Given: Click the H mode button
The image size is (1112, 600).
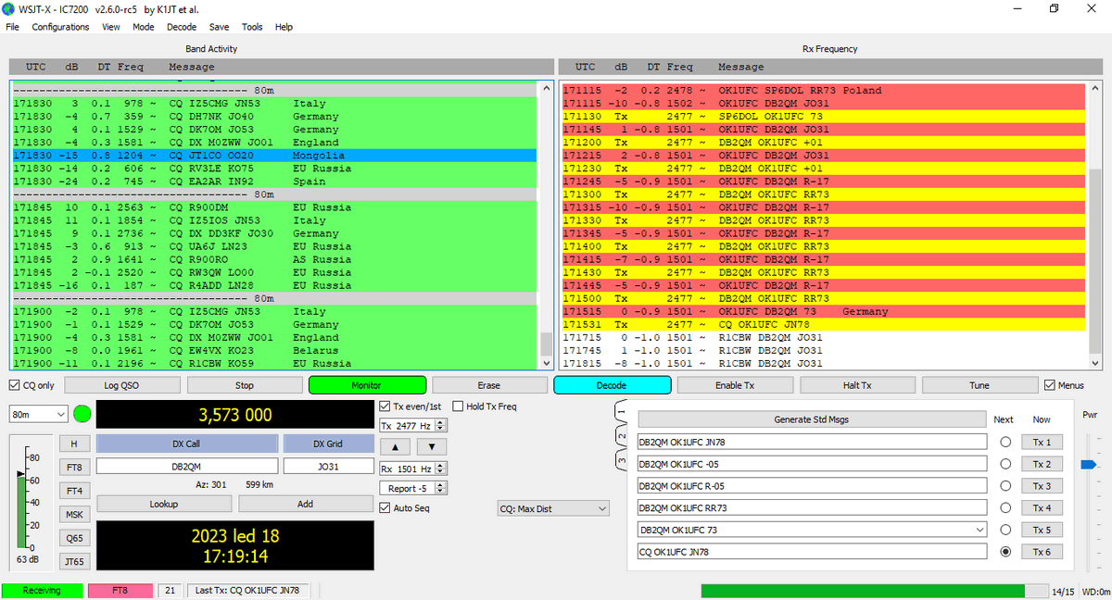Looking at the screenshot, I should point(73,444).
